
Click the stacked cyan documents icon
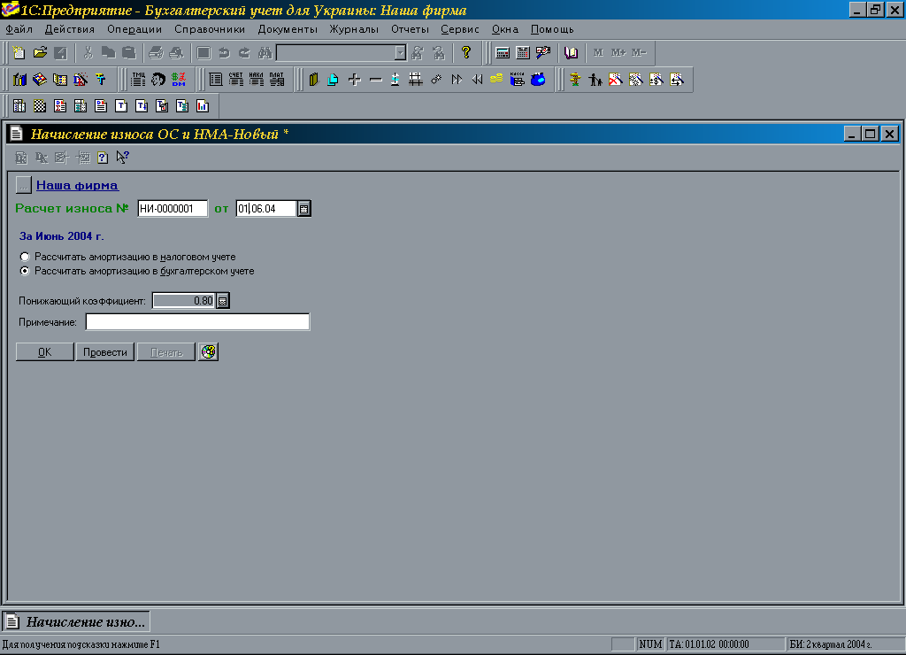coord(333,79)
